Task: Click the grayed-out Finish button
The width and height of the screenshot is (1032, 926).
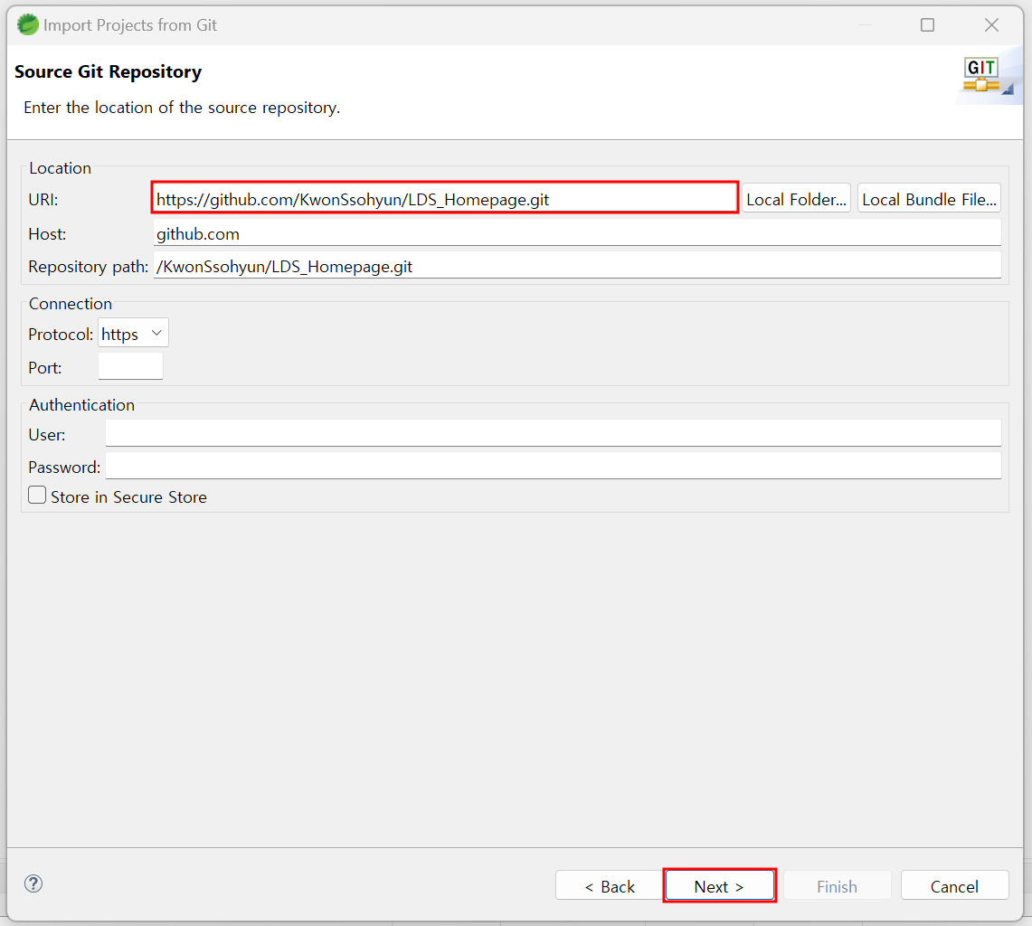Action: coord(838,886)
